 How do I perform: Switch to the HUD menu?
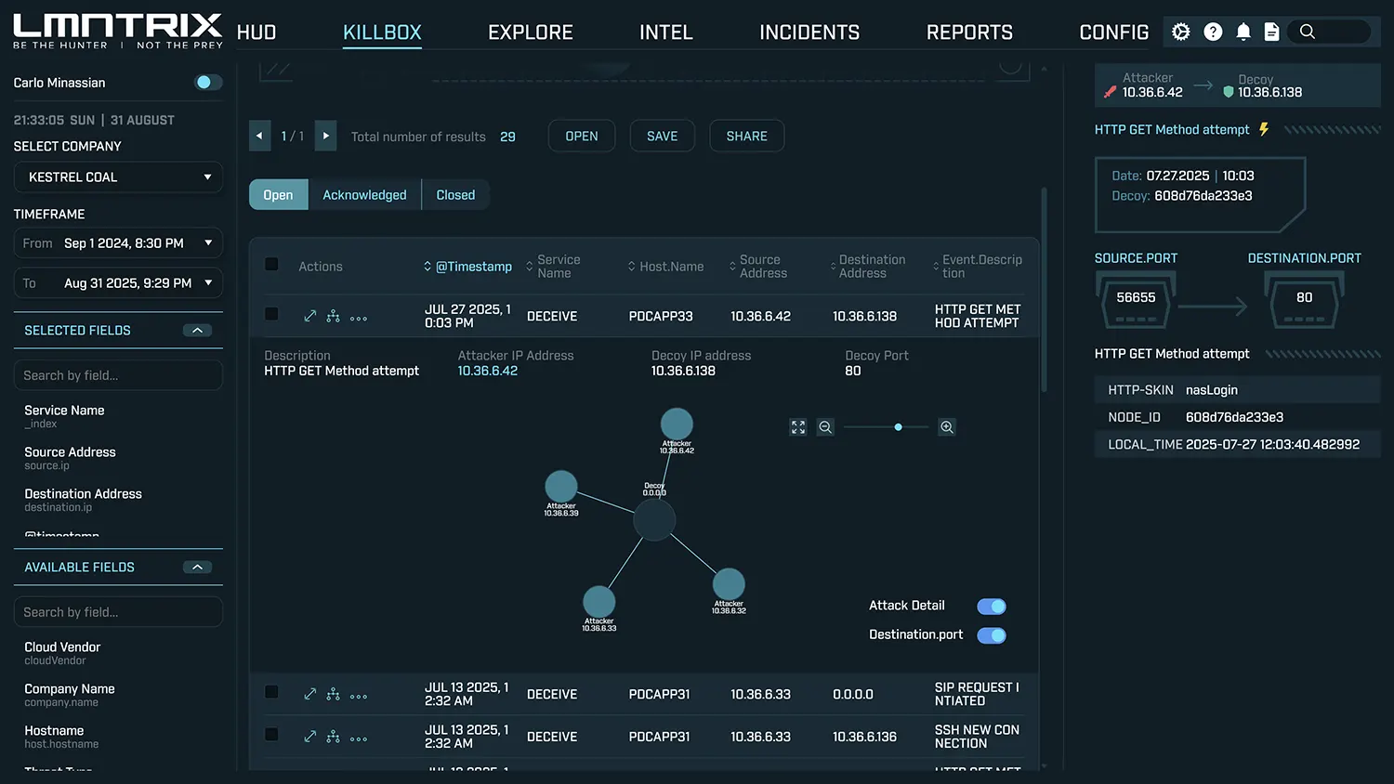256,33
